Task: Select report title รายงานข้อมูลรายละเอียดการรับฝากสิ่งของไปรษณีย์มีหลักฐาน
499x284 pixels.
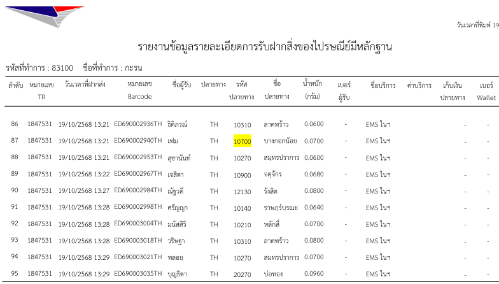Action: [265, 47]
